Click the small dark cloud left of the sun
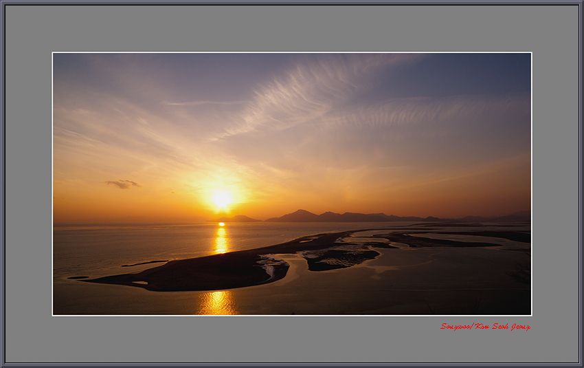This screenshot has width=584, height=368. click(122, 184)
